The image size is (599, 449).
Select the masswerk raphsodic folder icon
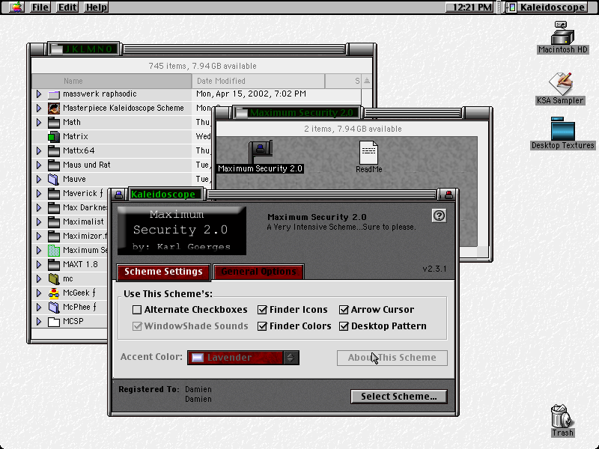(x=54, y=94)
